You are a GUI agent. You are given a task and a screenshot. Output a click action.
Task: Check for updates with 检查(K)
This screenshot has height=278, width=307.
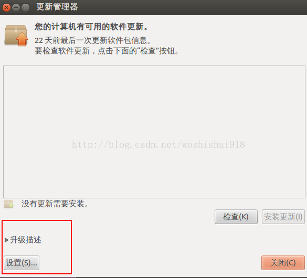236,217
